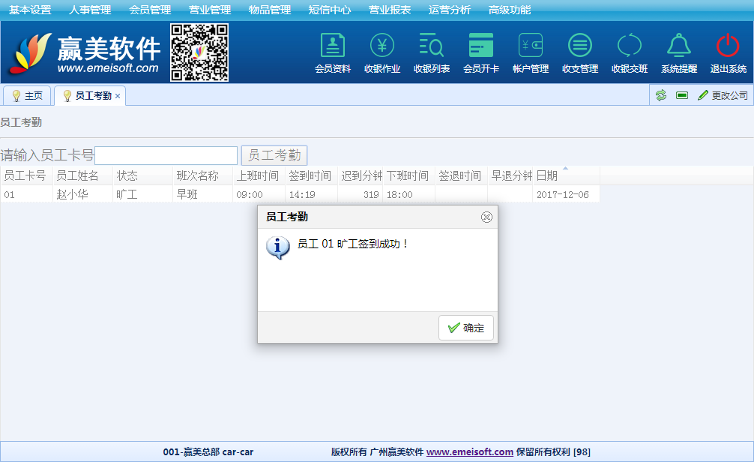Click the 更改公司 change company button
This screenshot has width=754, height=462.
tap(723, 95)
